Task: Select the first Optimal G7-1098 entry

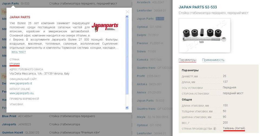Action: [149, 27]
